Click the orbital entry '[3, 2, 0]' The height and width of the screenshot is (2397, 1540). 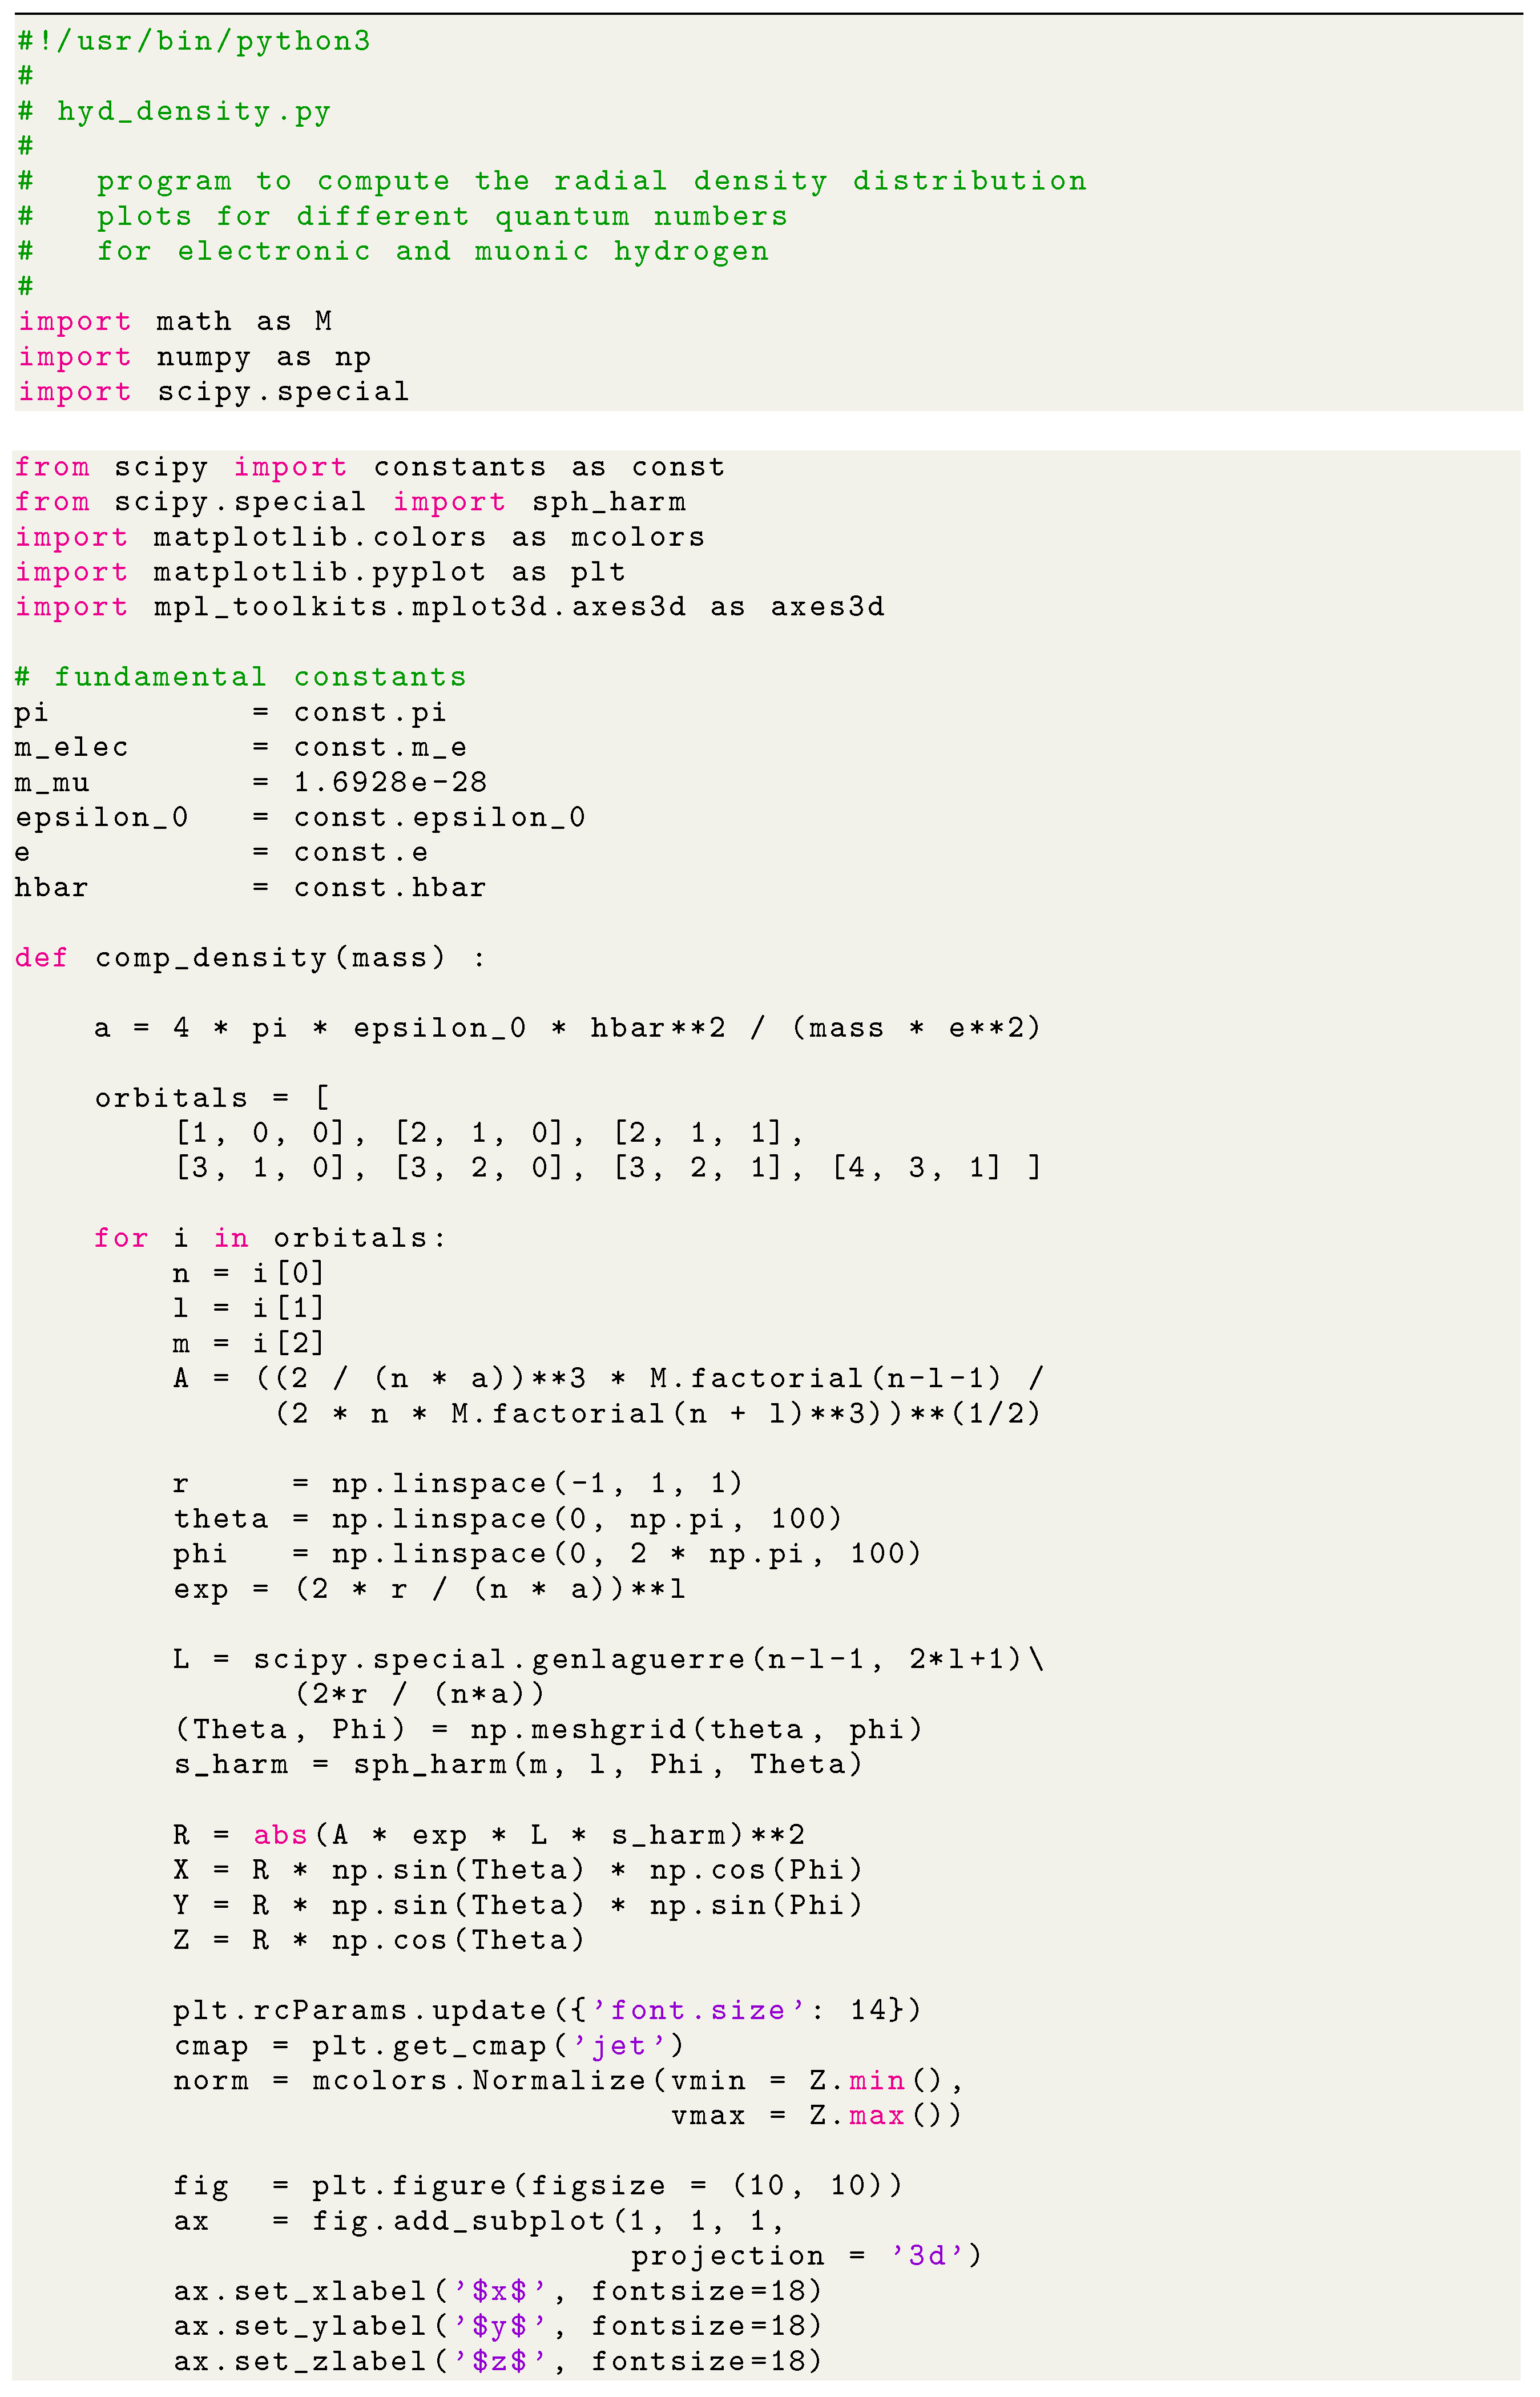479,1168
